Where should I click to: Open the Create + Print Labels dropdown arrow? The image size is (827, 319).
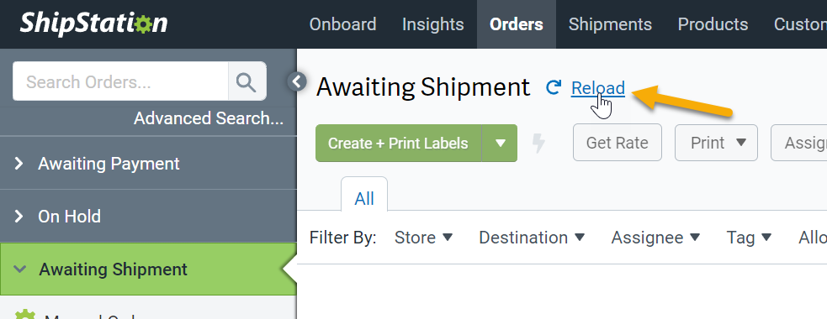point(500,144)
